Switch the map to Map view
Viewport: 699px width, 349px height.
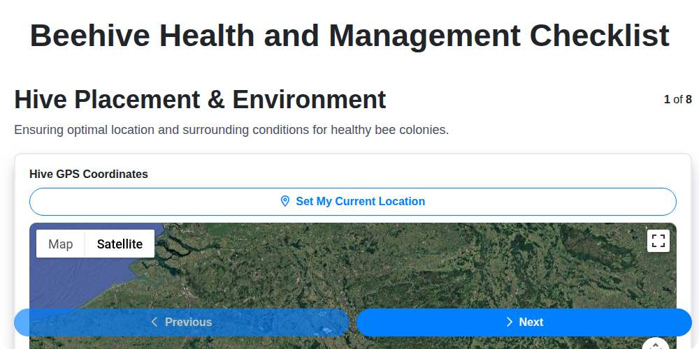point(61,244)
